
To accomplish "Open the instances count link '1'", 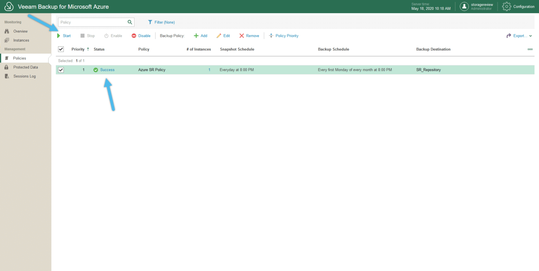I will coord(209,70).
